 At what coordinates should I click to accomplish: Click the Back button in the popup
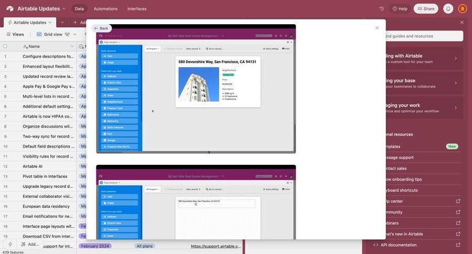tap(101, 28)
